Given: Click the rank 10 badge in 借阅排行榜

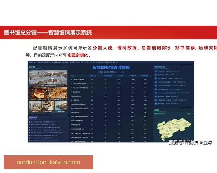Looking at the screenshot, I should [156, 103].
